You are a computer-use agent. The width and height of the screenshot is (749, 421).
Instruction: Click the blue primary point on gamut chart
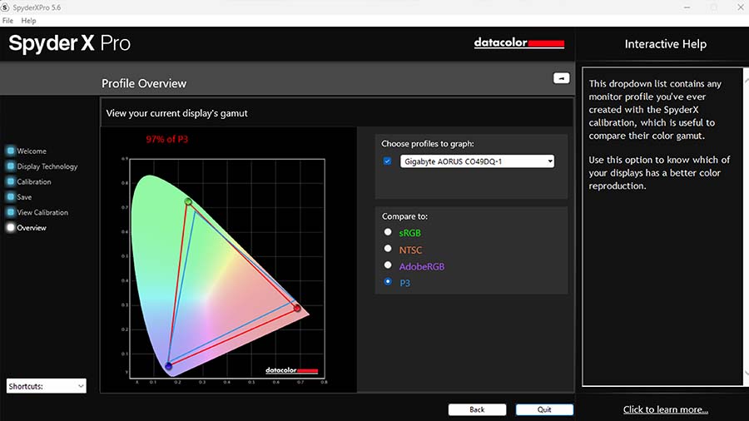(x=168, y=365)
